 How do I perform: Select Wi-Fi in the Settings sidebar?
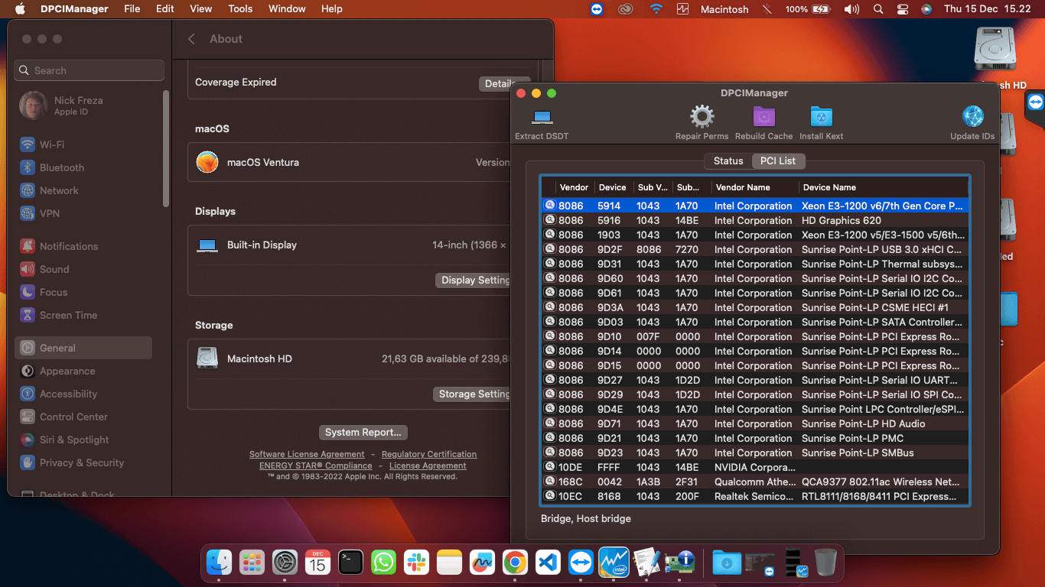[83, 144]
